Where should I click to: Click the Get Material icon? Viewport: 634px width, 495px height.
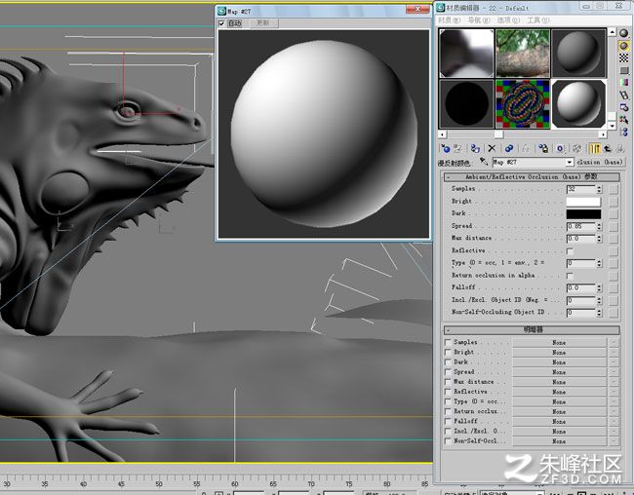pos(445,148)
